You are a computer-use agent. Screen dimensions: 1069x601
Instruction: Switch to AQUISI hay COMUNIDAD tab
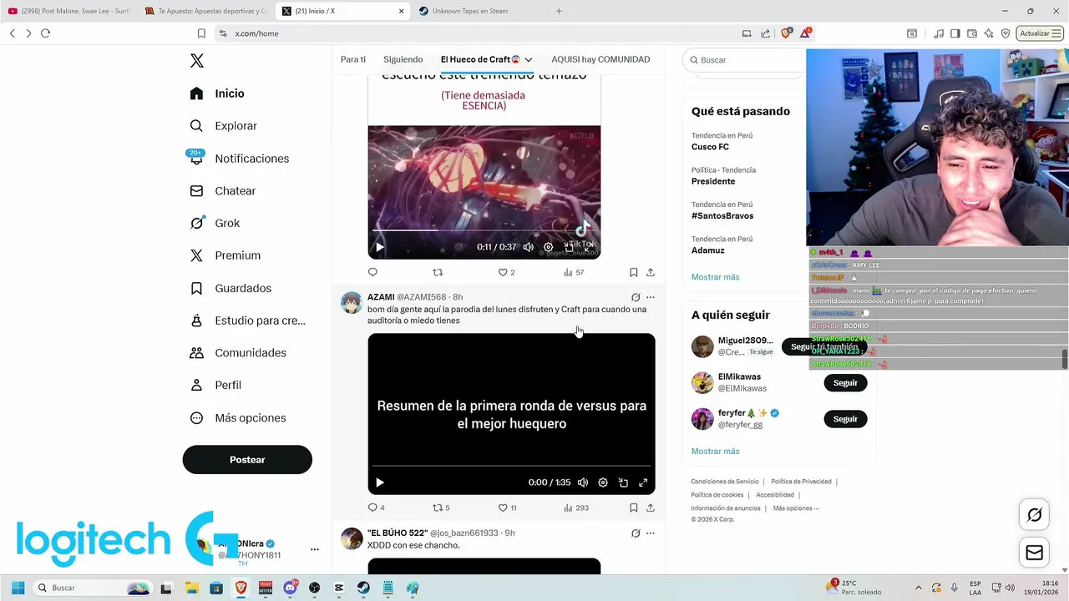click(600, 59)
